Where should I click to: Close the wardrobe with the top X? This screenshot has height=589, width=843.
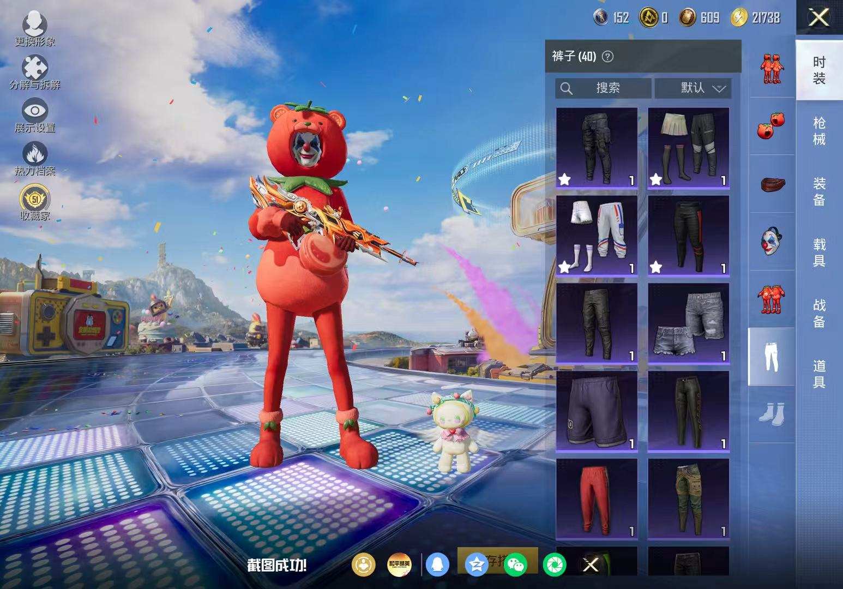click(819, 17)
